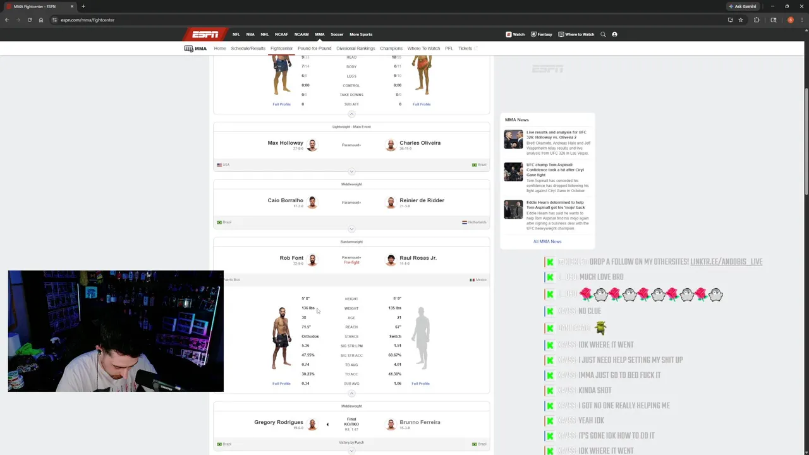
Task: Open the More Sports dropdown menu
Action: pyautogui.click(x=361, y=34)
